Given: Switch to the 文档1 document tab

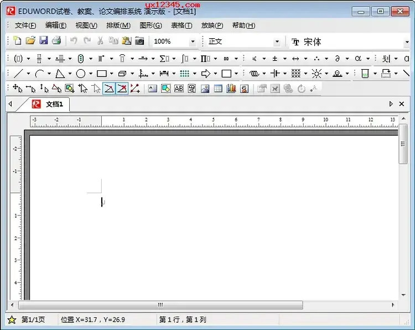Looking at the screenshot, I should (x=48, y=104).
